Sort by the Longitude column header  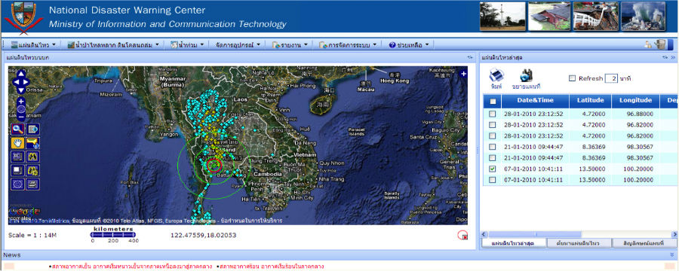pyautogui.click(x=635, y=101)
